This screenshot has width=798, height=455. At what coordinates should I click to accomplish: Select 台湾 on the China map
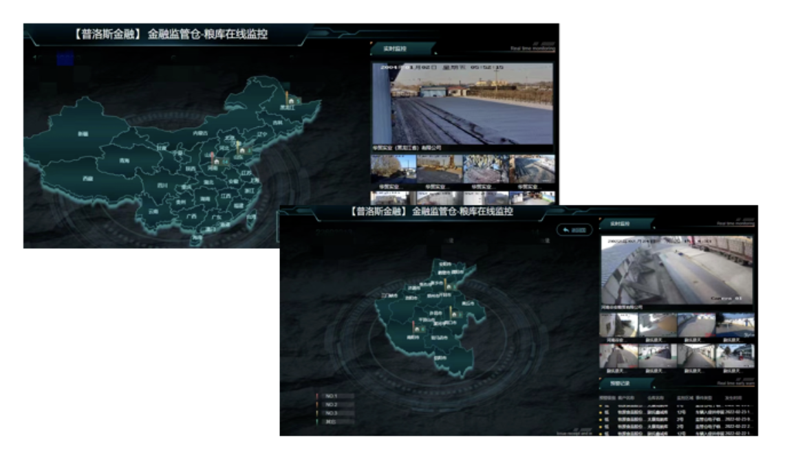coord(251,217)
